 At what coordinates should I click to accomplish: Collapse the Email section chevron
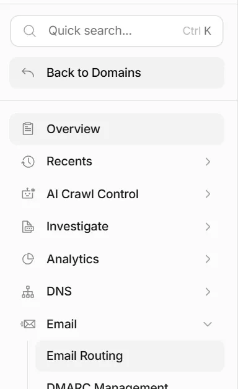208,324
